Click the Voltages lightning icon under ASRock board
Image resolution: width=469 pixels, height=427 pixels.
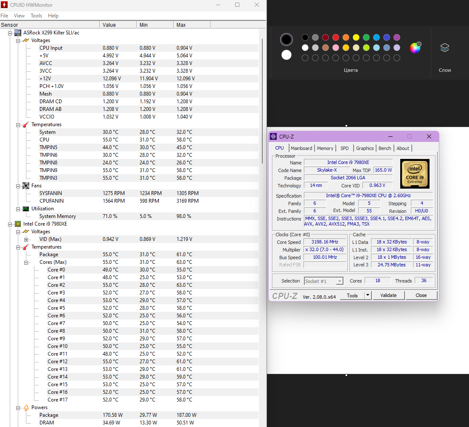(x=26, y=40)
